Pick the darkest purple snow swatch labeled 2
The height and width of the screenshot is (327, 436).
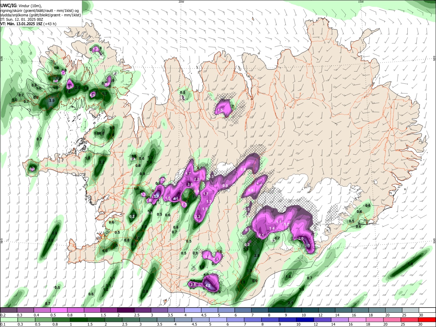pyautogui.click(x=125, y=310)
